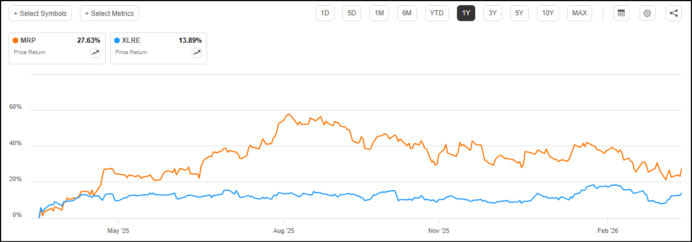The width and height of the screenshot is (692, 242).
Task: Click the blue XLRE color dot
Action: click(117, 40)
